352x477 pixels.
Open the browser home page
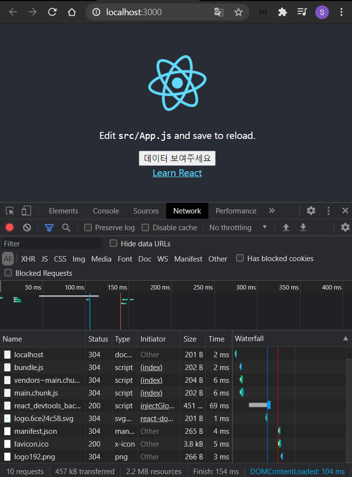[72, 12]
